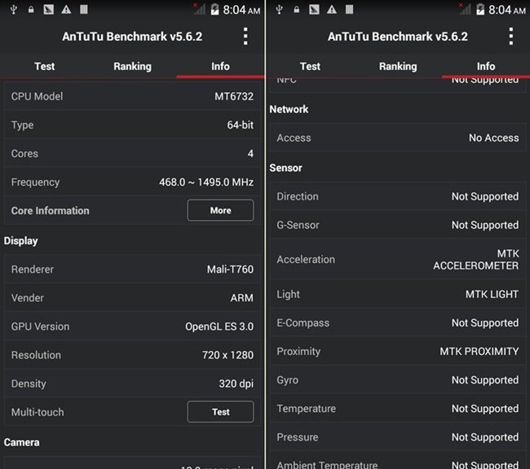Image resolution: width=530 pixels, height=469 pixels.
Task: Tap the Acceleration sensor row
Action: coord(397,260)
